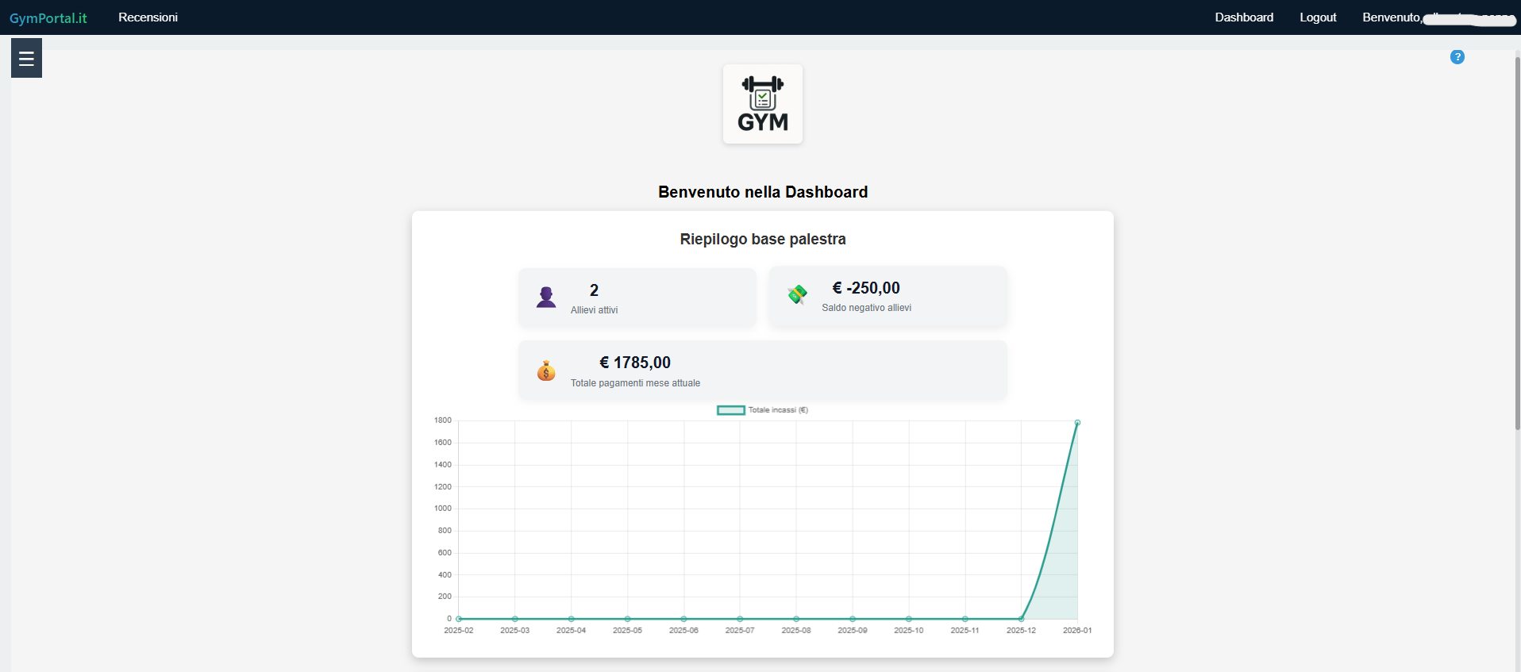Viewport: 1521px width, 672px height.
Task: Click the Totale incassi legend color box
Action: [730, 410]
